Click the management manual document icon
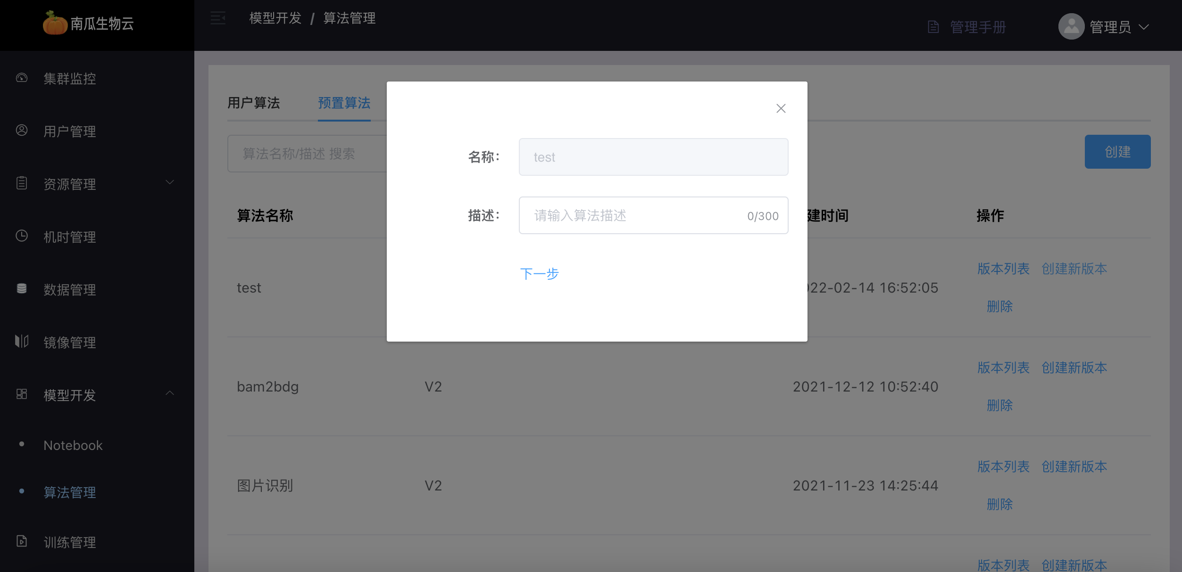This screenshot has width=1182, height=572. tap(933, 27)
